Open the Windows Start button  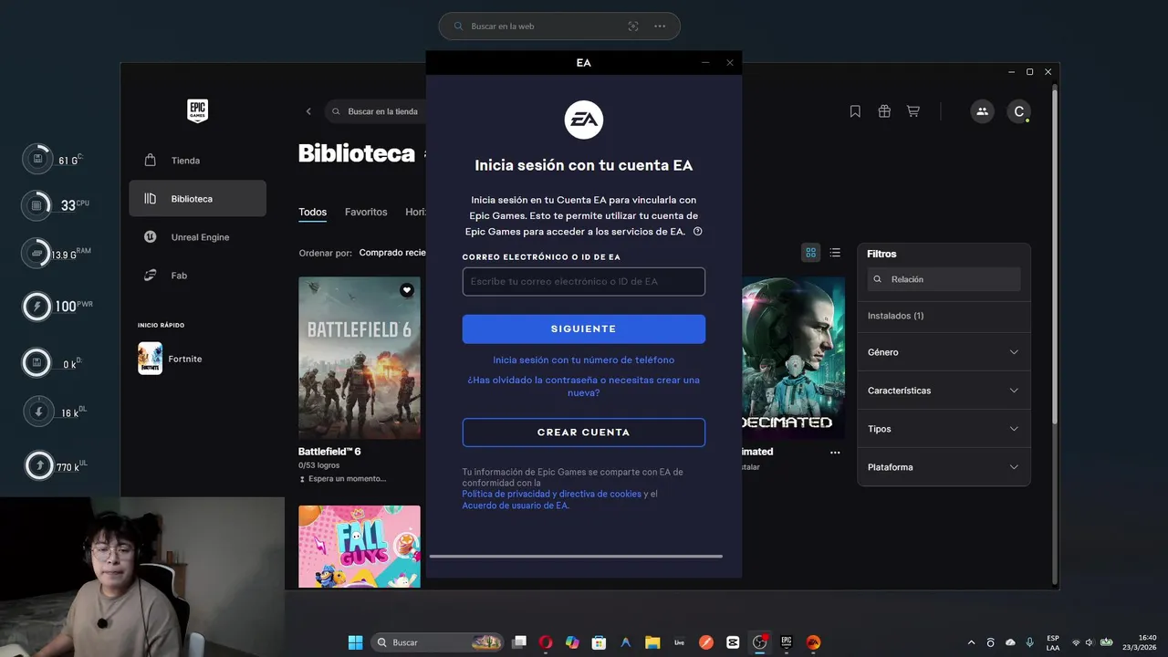355,642
